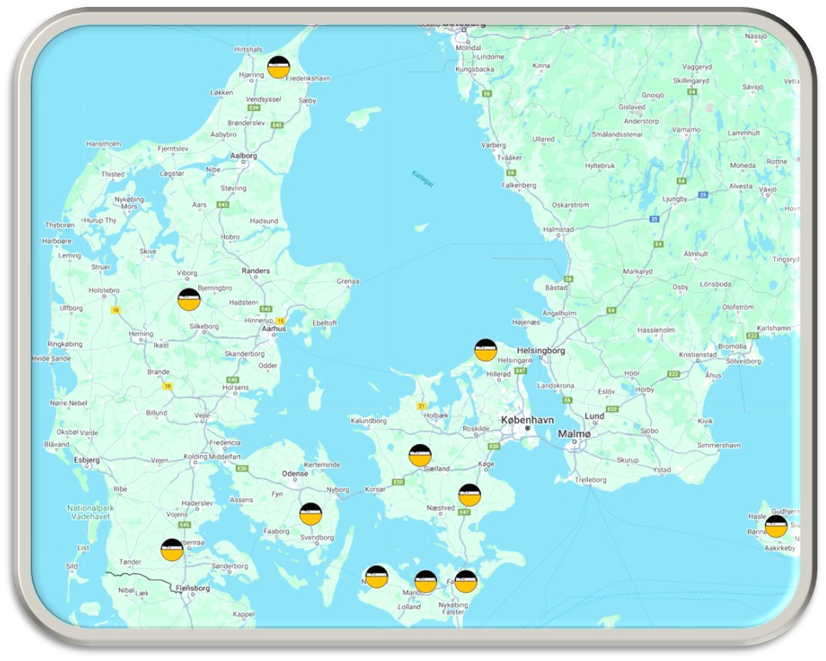Open the McCormick marker north of Svendborg
Viewport: 826px width, 661px height.
[x=310, y=514]
